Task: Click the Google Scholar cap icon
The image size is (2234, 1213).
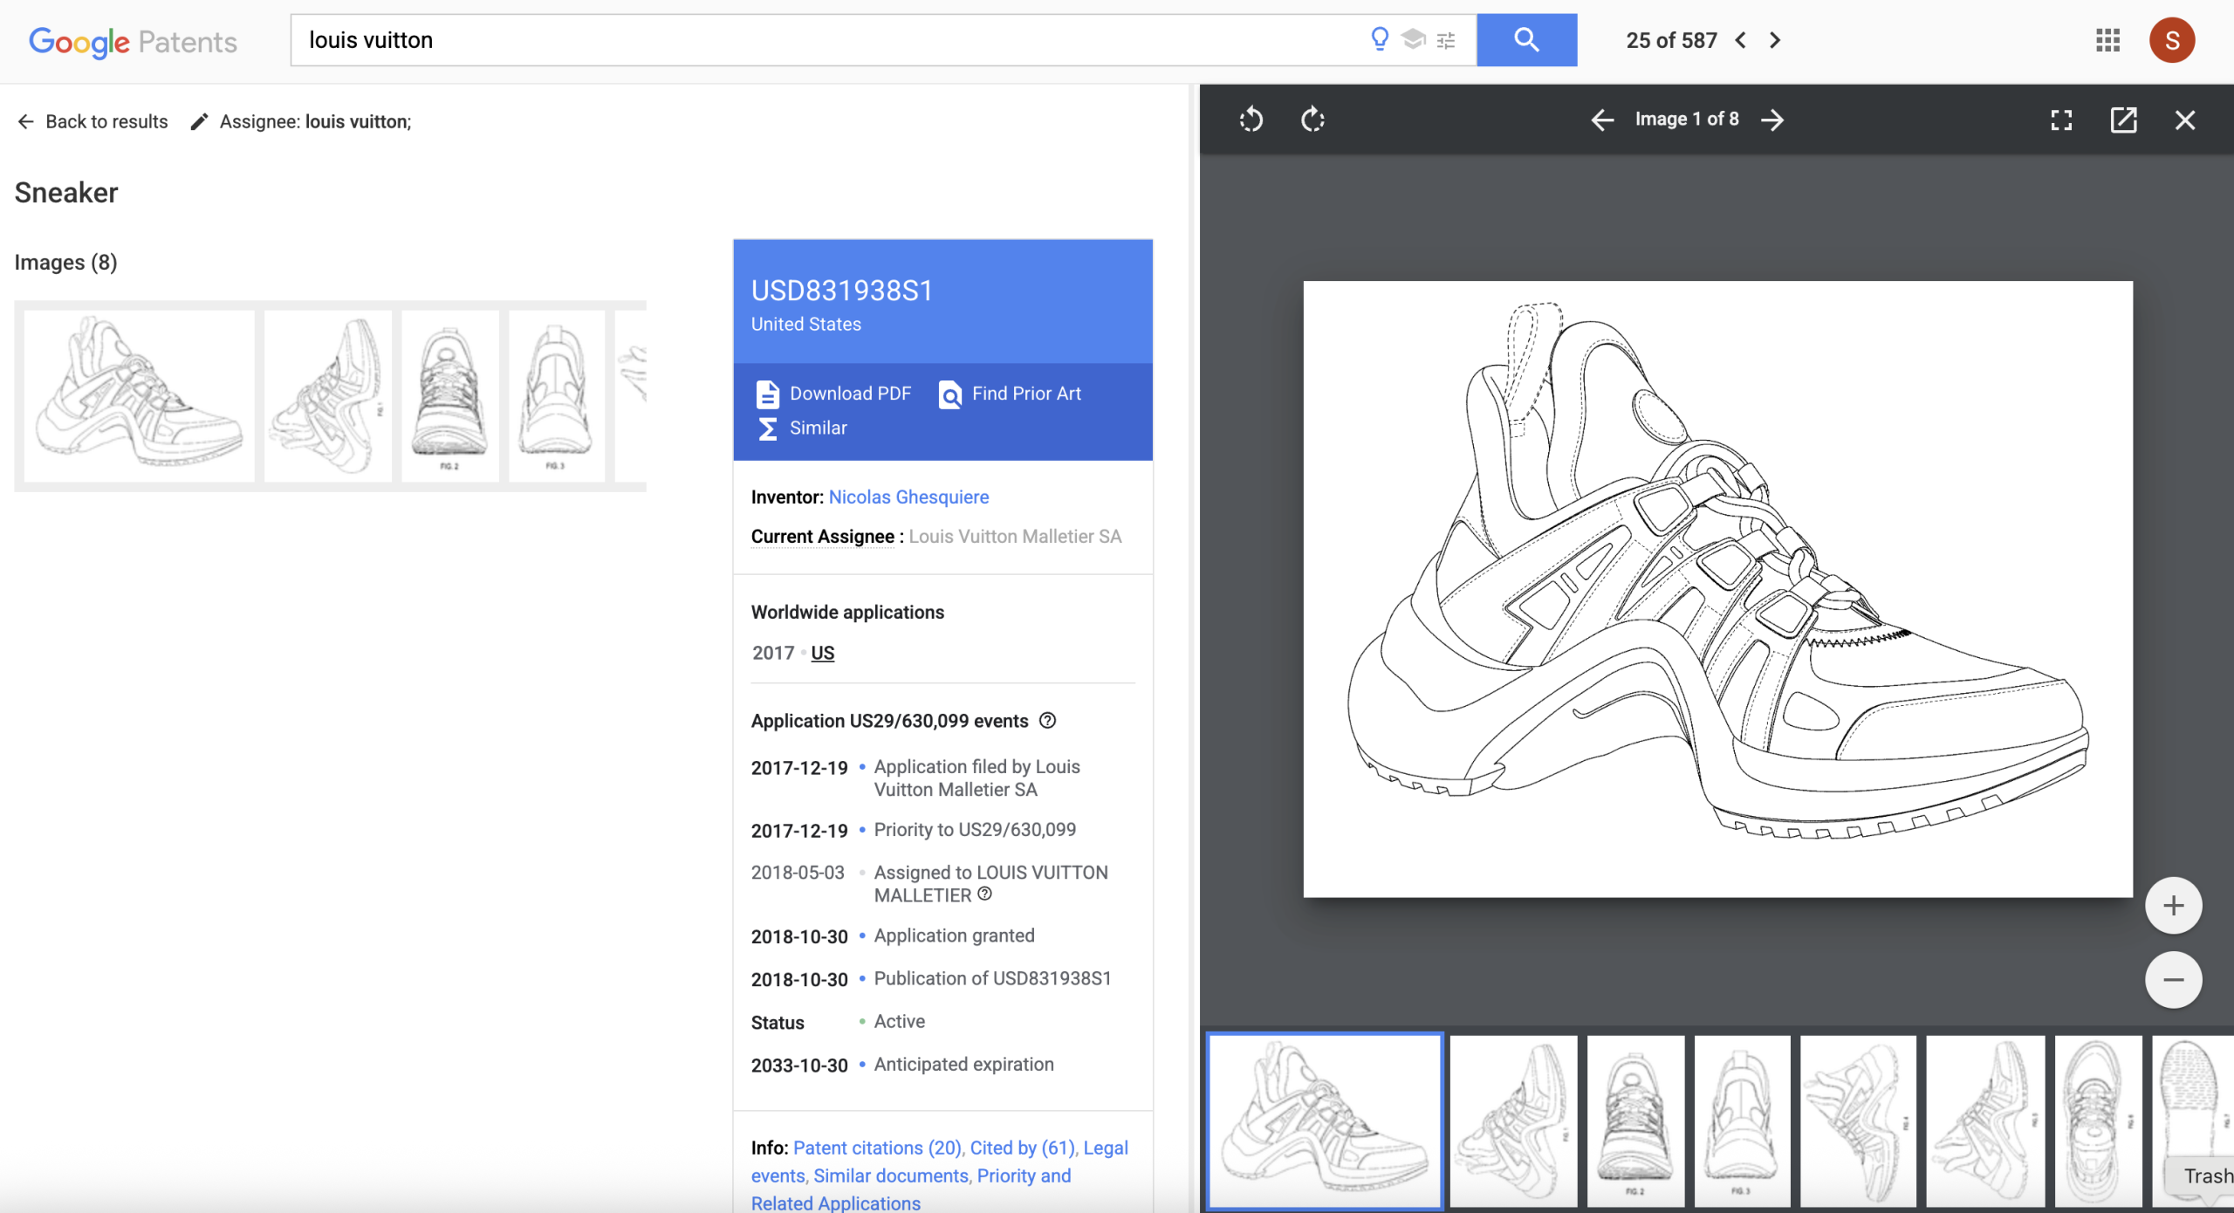Action: click(x=1413, y=39)
